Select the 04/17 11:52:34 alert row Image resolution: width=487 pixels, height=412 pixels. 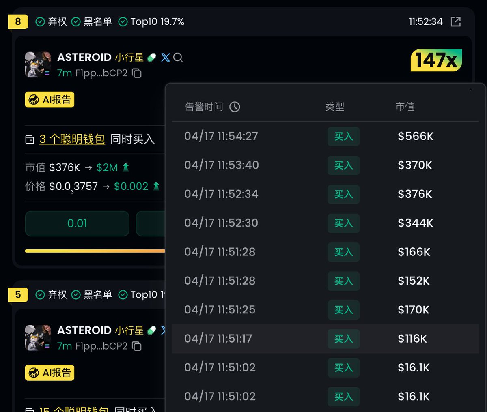point(325,194)
